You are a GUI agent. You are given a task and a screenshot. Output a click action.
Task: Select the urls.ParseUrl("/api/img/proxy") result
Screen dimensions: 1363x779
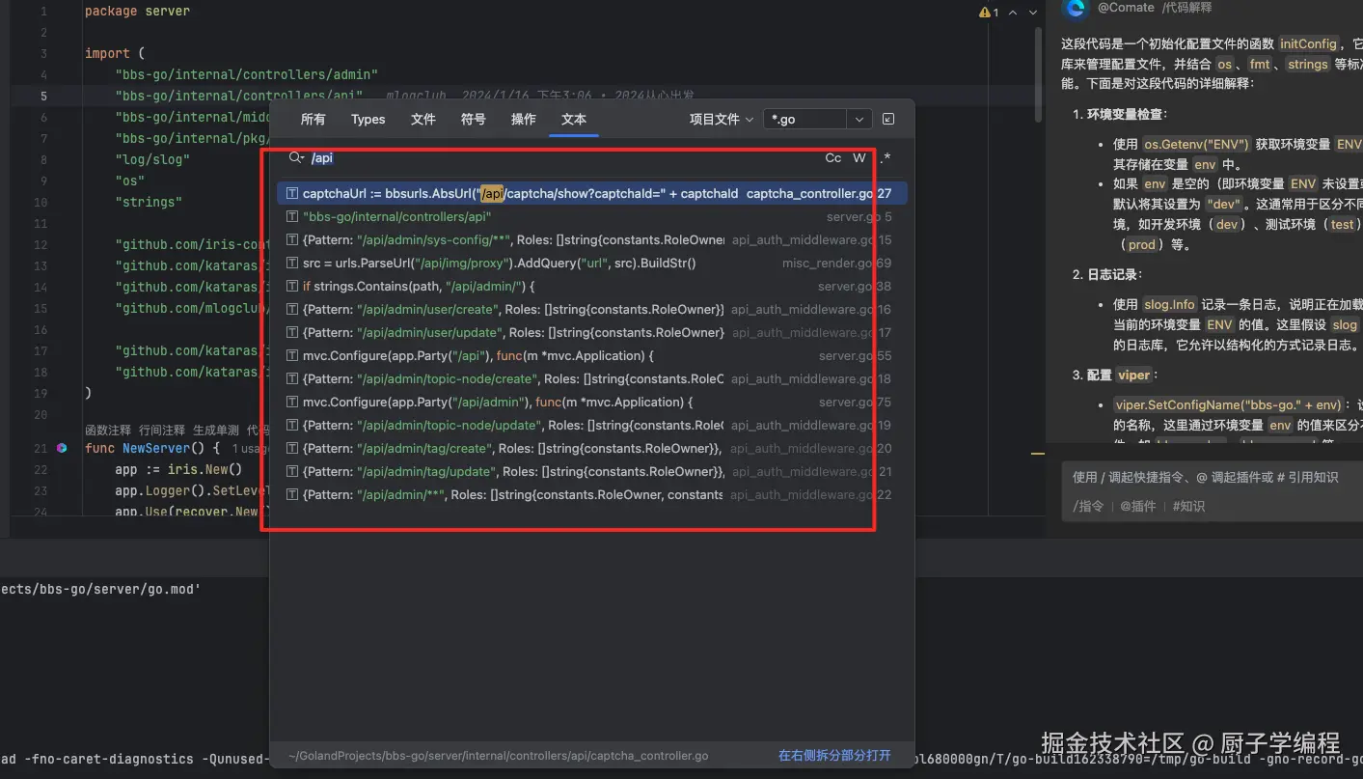tap(591, 264)
